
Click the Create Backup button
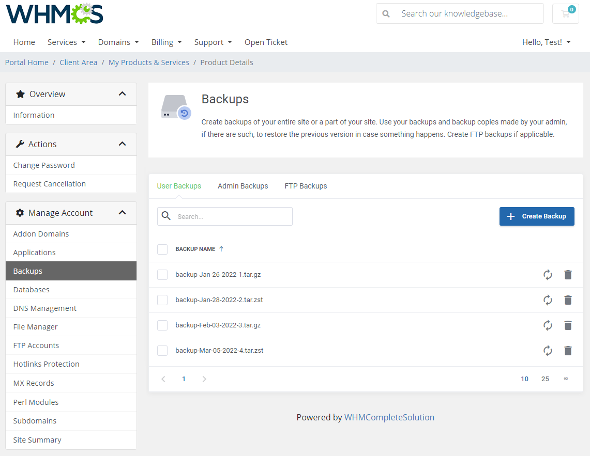tap(537, 216)
